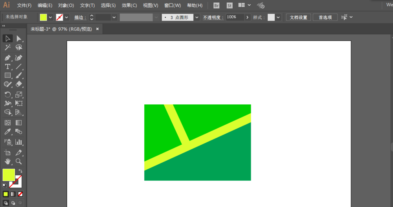Open the stroke weight (描边) dropdown
This screenshot has height=207, width=393.
click(114, 17)
